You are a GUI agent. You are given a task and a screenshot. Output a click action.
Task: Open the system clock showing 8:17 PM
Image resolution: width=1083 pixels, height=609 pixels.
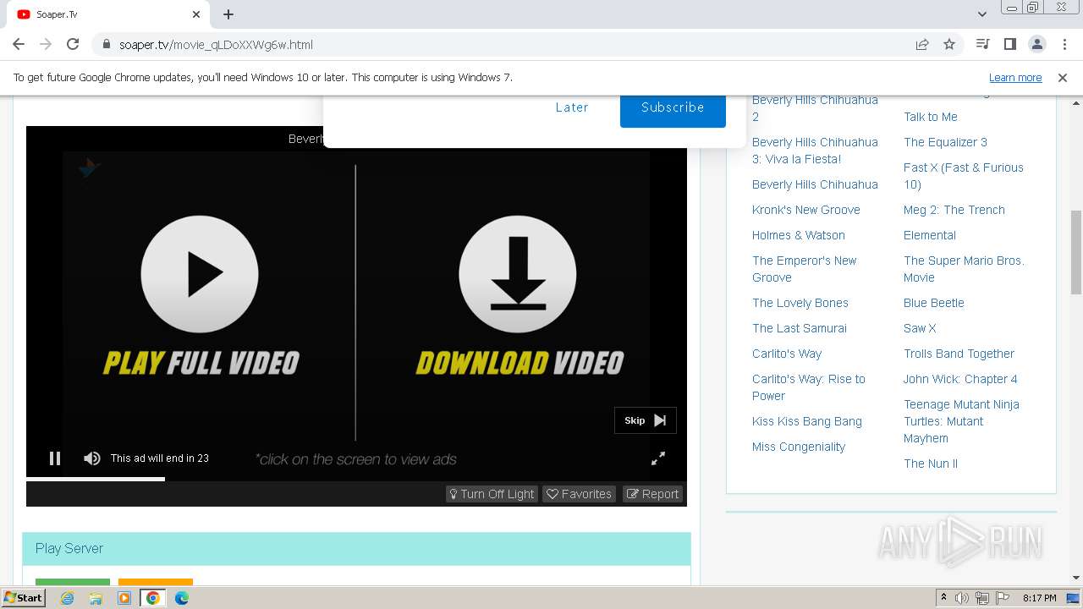[1039, 598]
